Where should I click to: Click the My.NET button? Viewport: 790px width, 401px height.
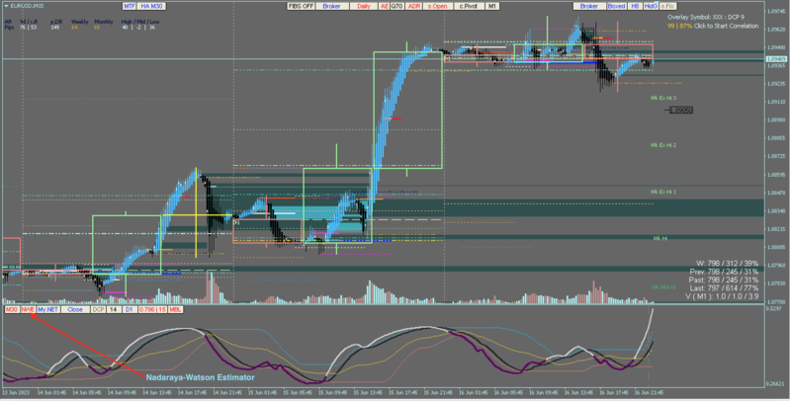[x=47, y=309]
